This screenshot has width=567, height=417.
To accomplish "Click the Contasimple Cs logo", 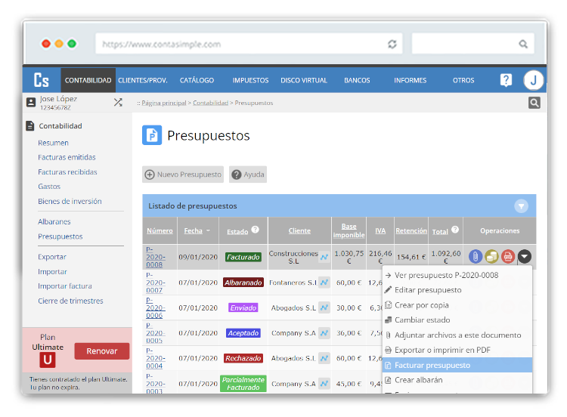I will pos(41,80).
